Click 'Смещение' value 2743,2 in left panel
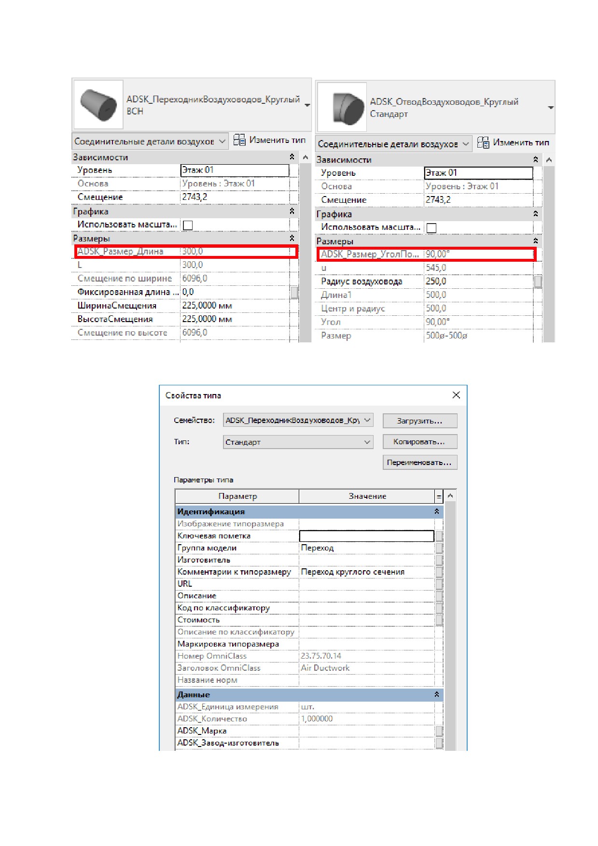The image size is (598, 846). (235, 197)
